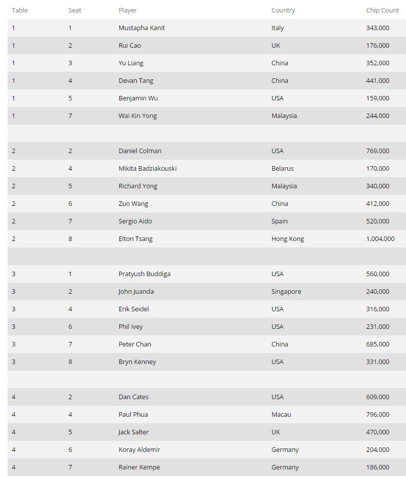Click the Macau country cell
The height and width of the screenshot is (477, 406).
pos(281,414)
